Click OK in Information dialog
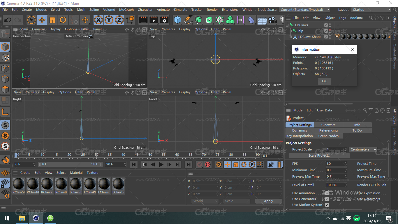 click(x=324, y=81)
